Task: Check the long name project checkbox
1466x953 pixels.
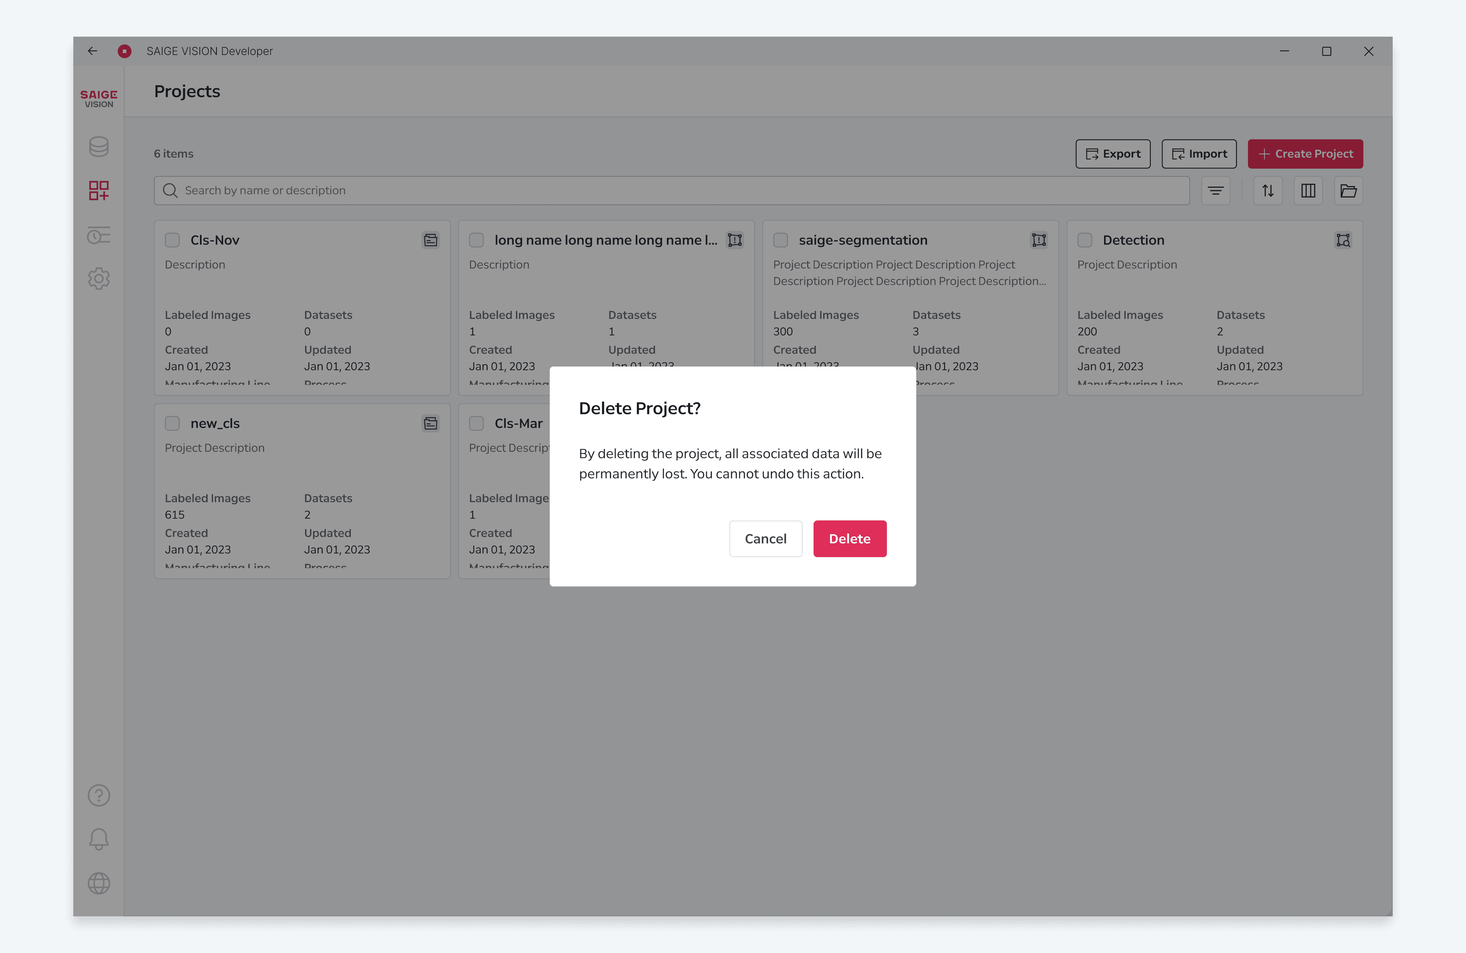Action: click(476, 240)
